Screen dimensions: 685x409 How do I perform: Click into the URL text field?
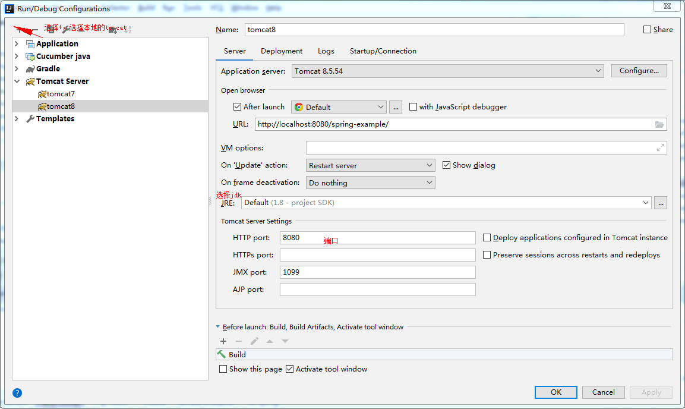[460, 124]
